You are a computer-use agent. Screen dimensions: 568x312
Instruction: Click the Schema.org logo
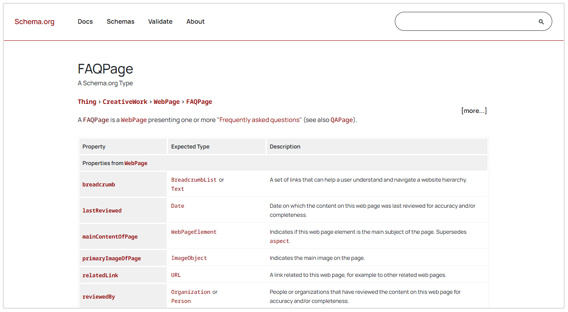pyautogui.click(x=34, y=21)
